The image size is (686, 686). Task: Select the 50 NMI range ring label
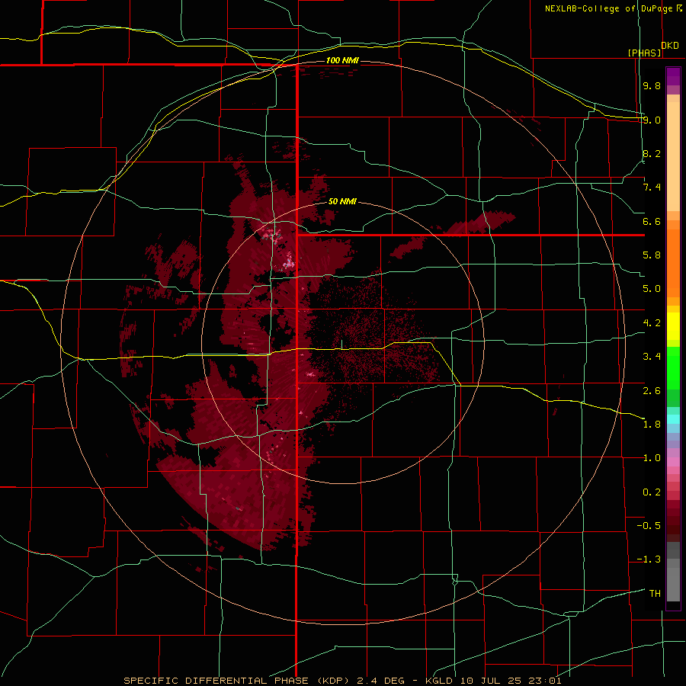click(342, 201)
